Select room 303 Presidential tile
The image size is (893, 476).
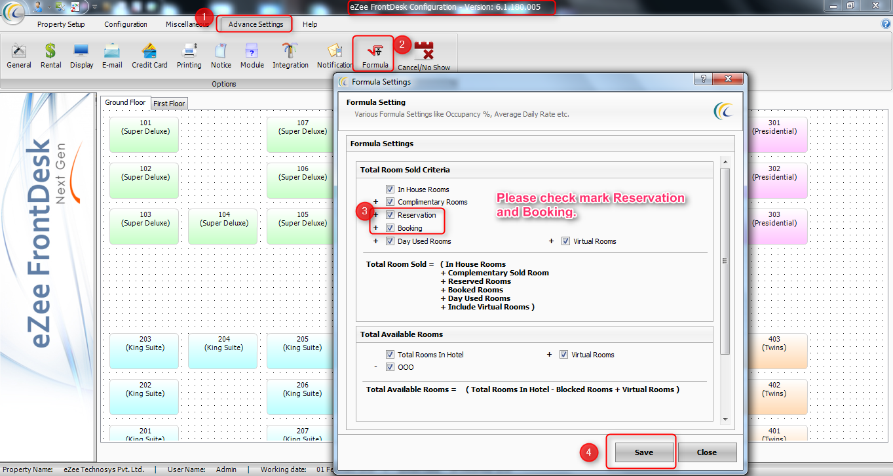777,226
